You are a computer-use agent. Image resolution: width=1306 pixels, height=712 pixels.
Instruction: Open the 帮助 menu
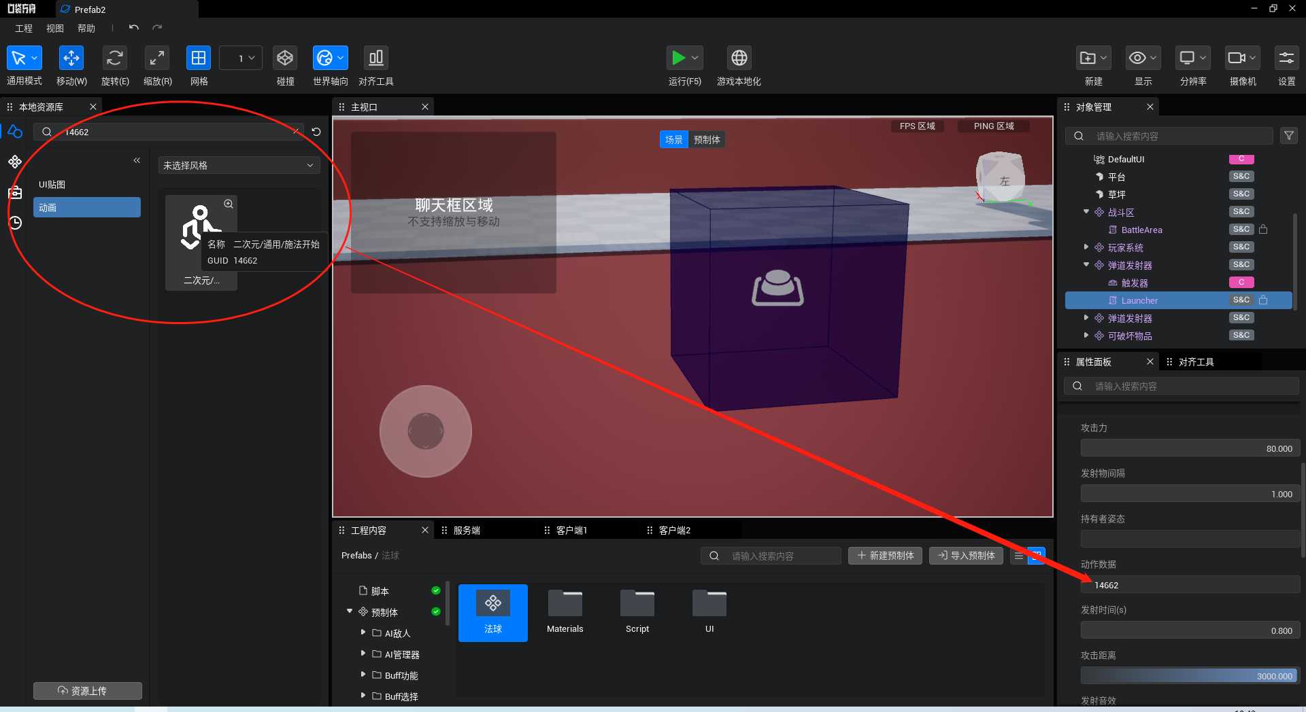click(86, 29)
